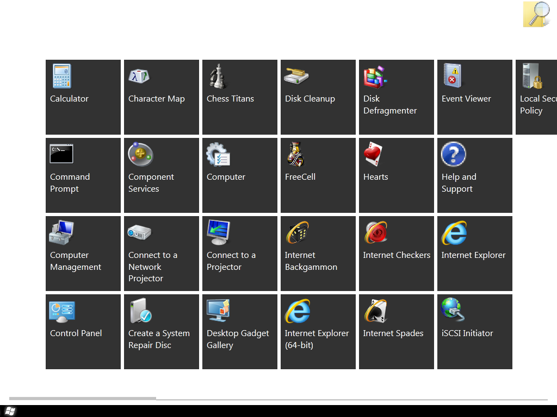Open Internet Explorer (64-bit) tile
The image size is (557, 417).
tap(318, 331)
